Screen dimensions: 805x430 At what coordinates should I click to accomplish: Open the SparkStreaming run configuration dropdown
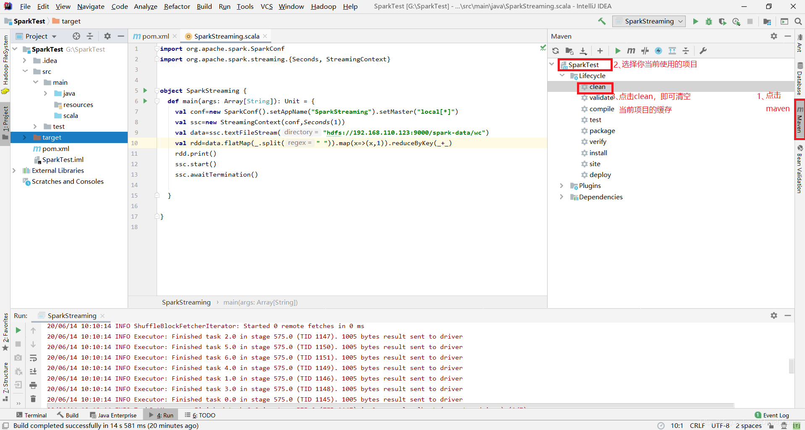[679, 21]
